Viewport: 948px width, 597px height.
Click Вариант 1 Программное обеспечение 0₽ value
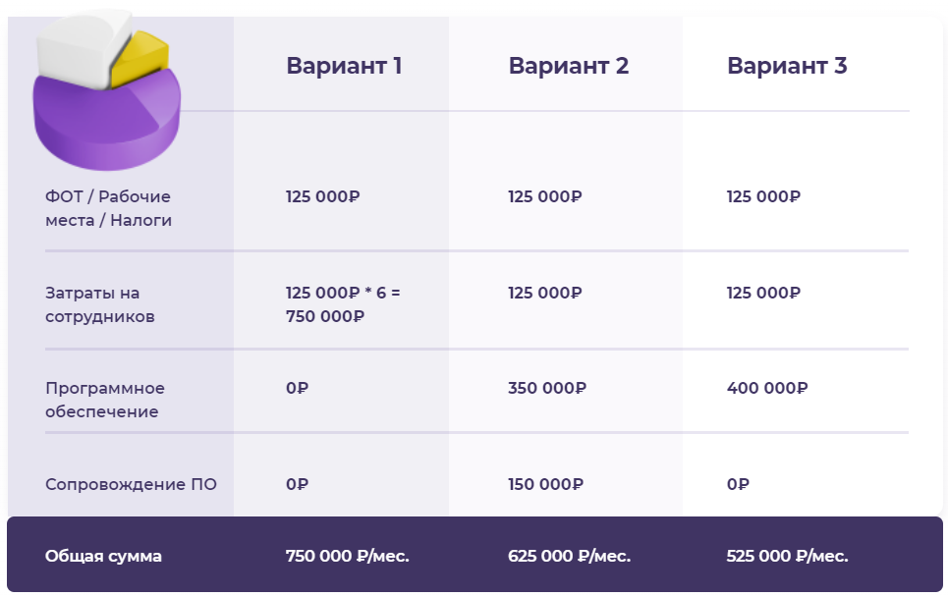click(x=297, y=388)
